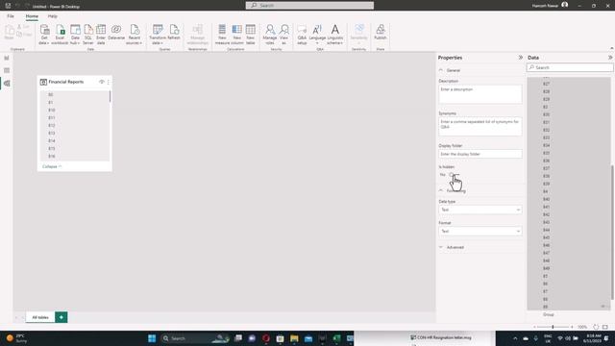This screenshot has height=346, width=615.
Task: Select Model view in left sidebar
Action: coord(7,84)
